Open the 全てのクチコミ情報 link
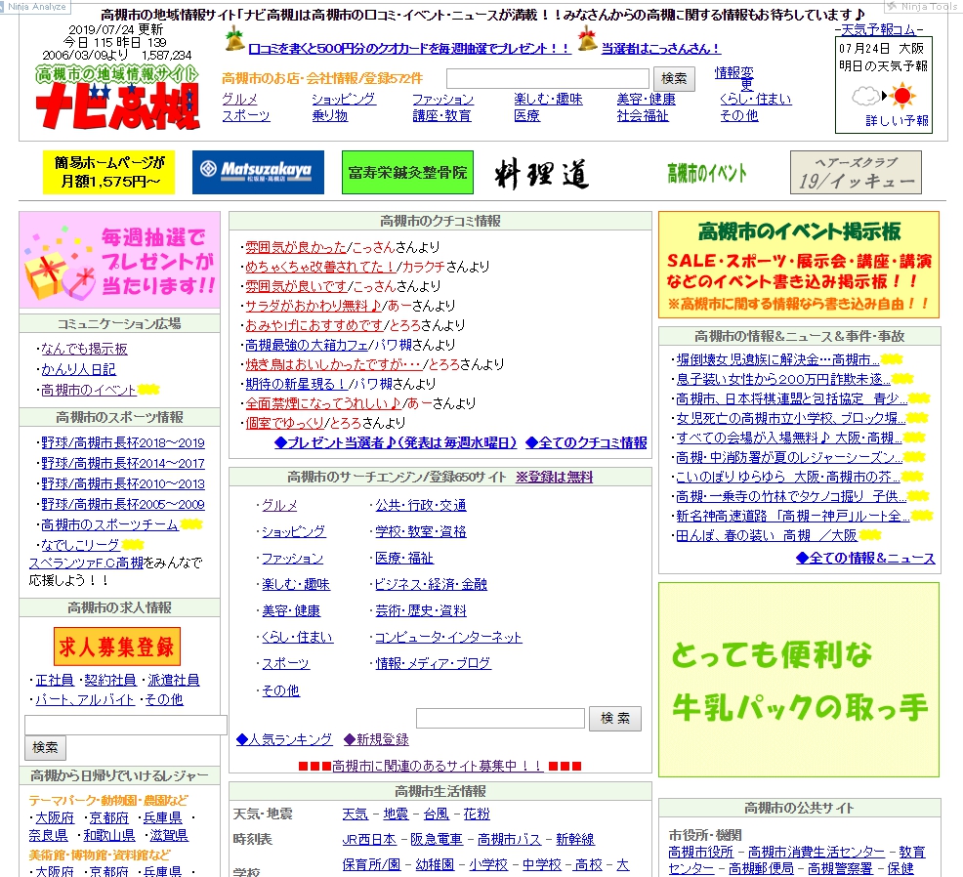 (x=586, y=442)
